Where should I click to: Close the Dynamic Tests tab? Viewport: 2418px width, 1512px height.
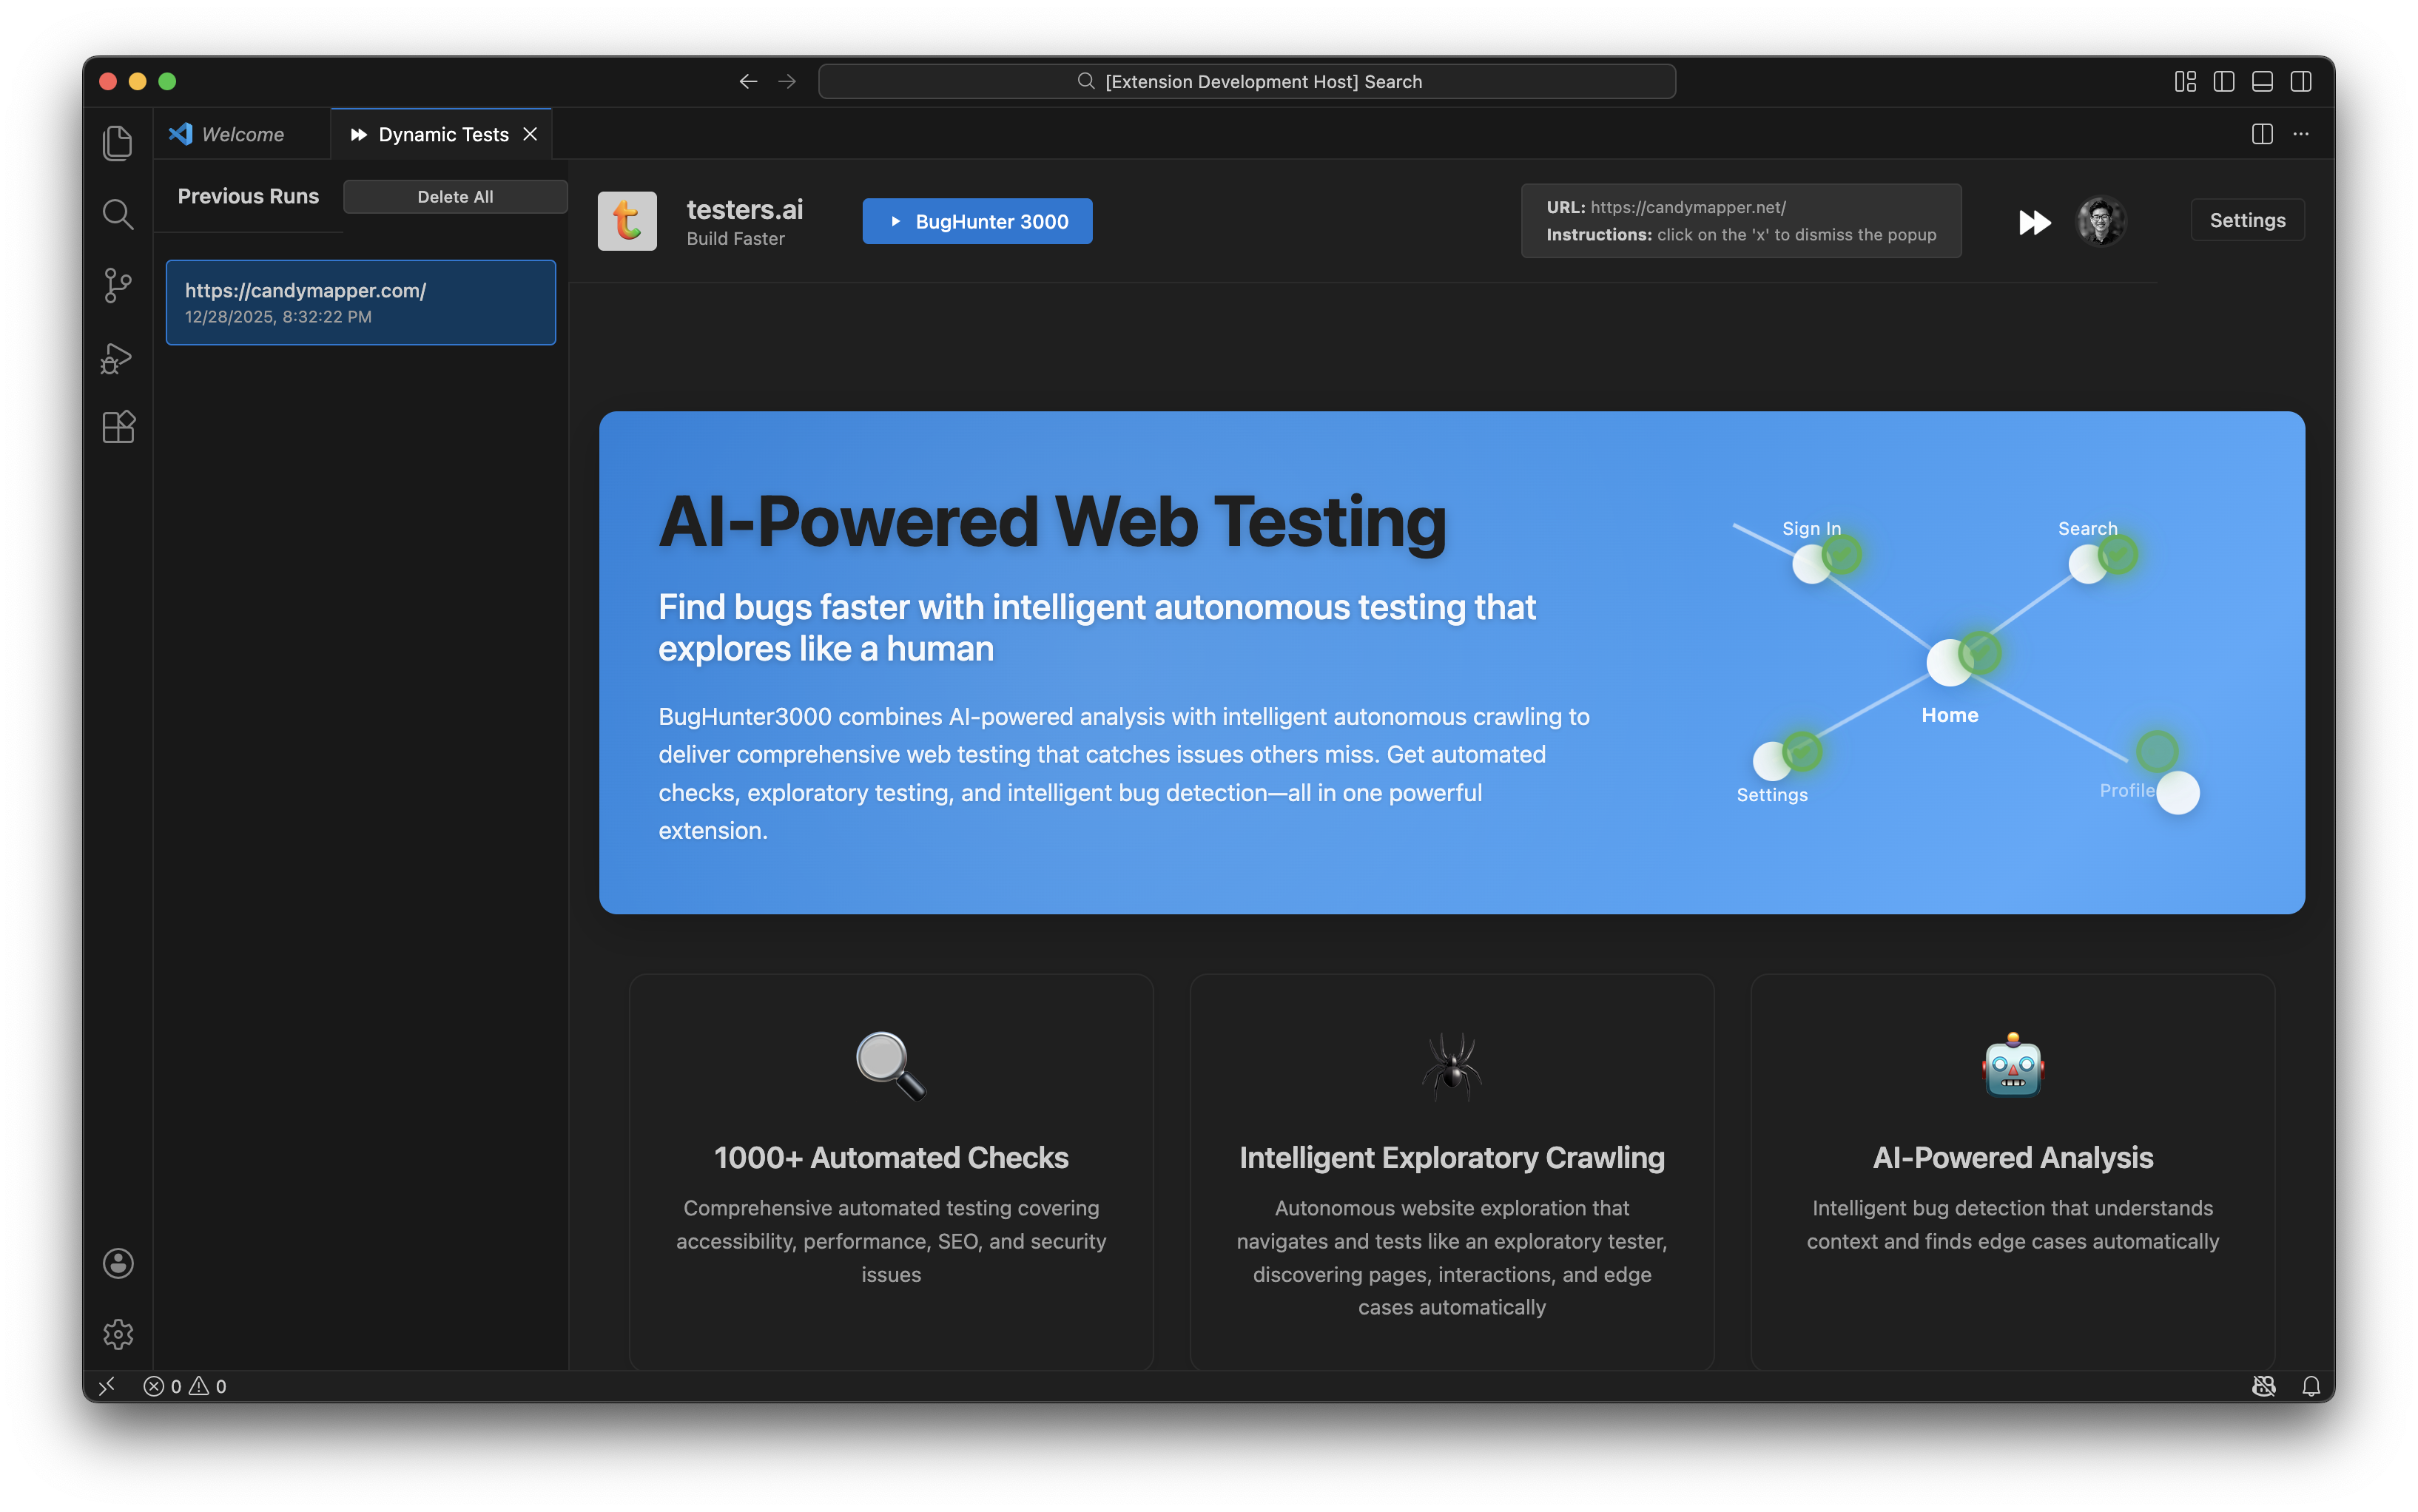pyautogui.click(x=531, y=134)
